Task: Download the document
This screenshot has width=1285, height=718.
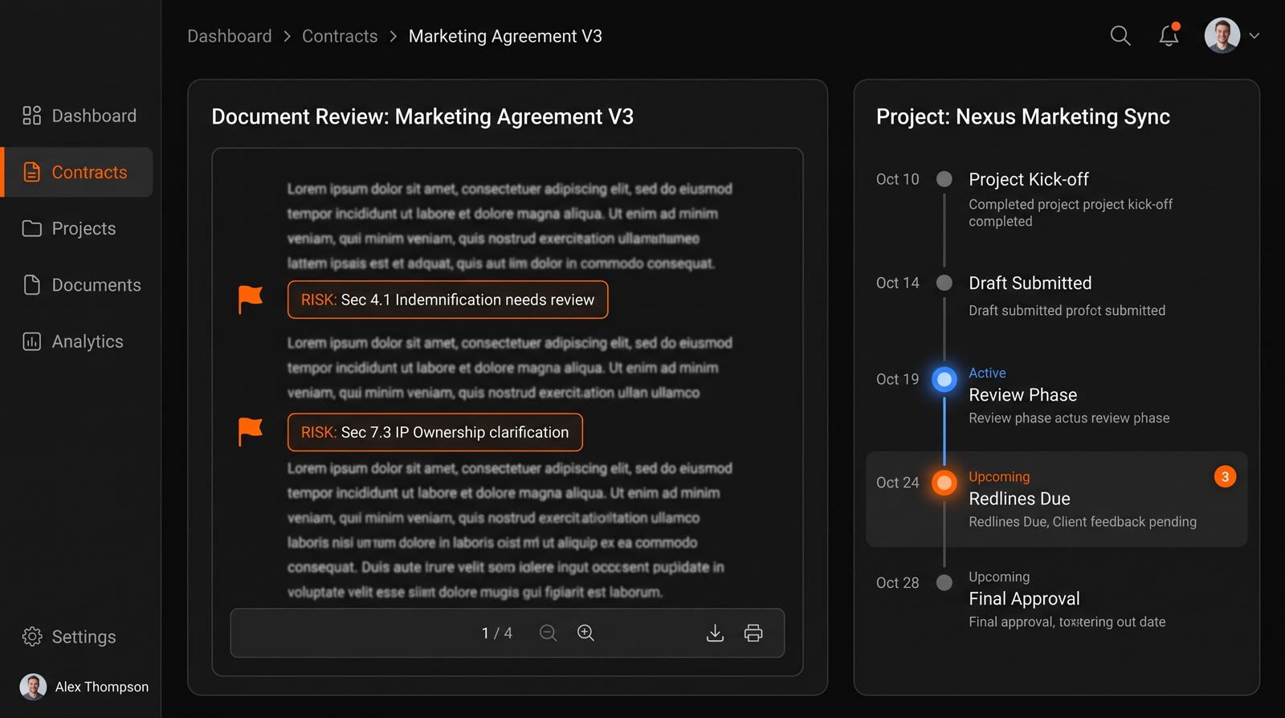Action: [715, 633]
